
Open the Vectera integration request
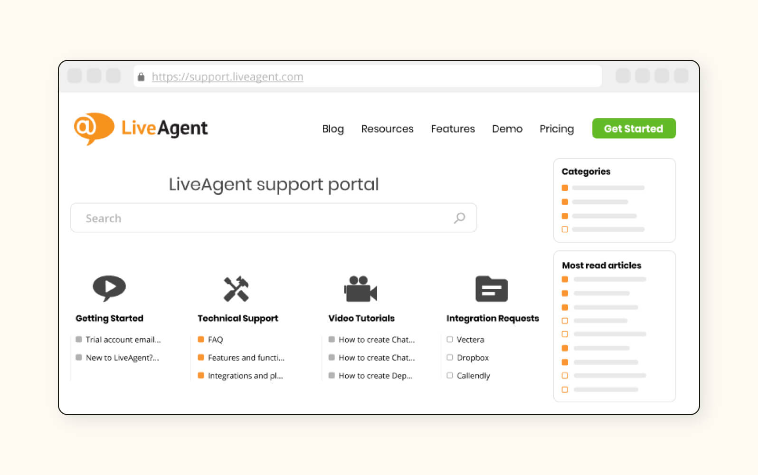tap(470, 340)
